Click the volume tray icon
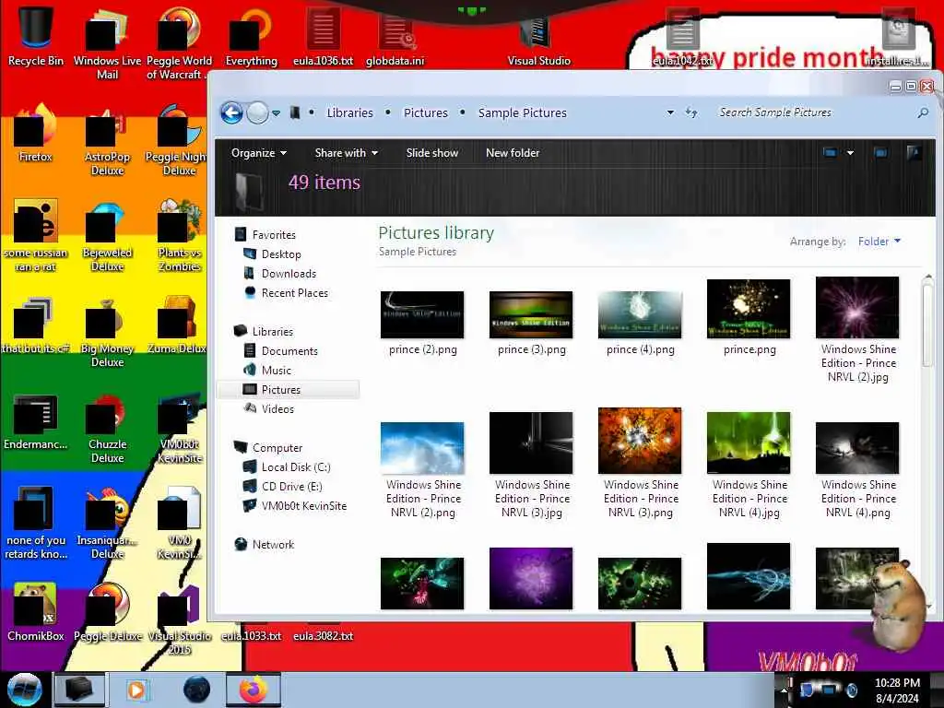 [x=851, y=690]
